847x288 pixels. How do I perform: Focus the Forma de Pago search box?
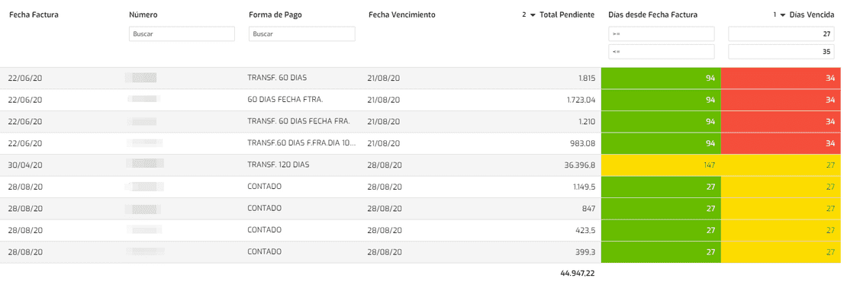[302, 34]
